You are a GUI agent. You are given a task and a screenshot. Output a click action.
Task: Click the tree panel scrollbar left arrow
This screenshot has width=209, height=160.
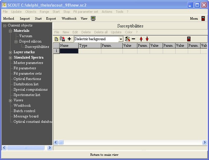point(4,148)
